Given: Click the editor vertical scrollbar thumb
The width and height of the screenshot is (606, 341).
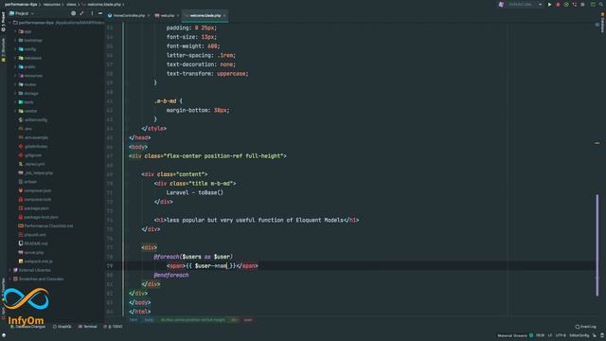Looking at the screenshot, I should coord(597,245).
